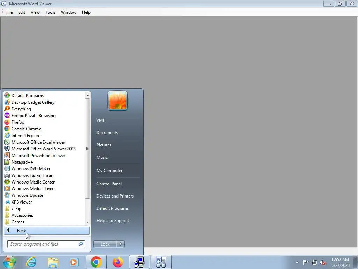Click the user account picture

click(x=117, y=101)
